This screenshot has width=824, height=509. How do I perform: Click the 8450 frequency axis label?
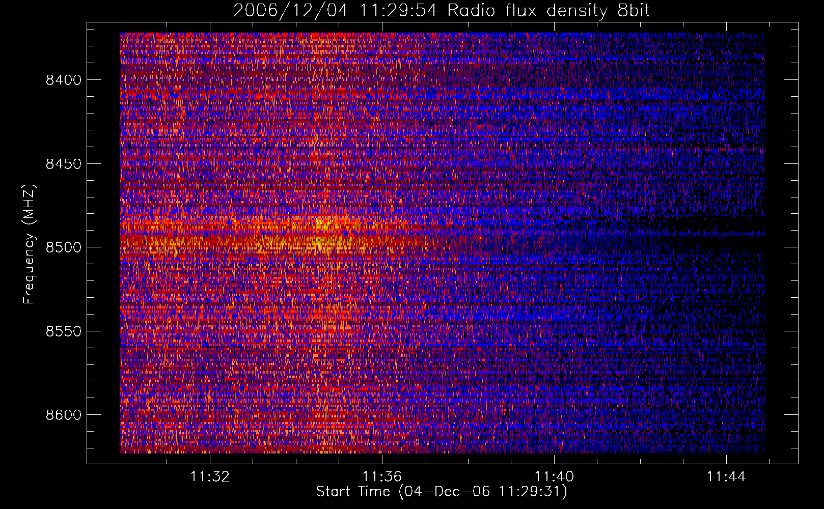pyautogui.click(x=64, y=164)
